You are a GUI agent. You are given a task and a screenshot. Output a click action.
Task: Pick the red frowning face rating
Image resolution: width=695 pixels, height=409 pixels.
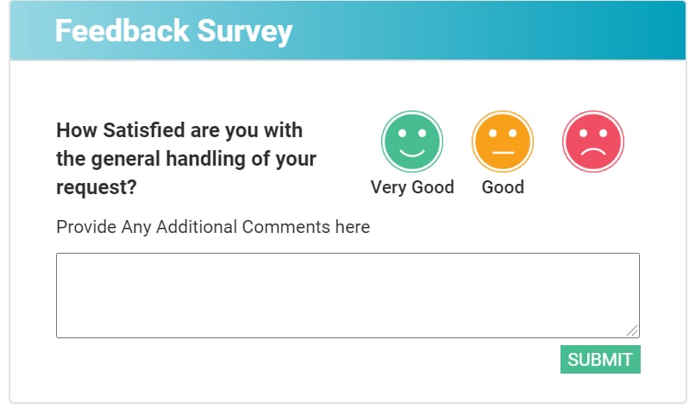tap(593, 142)
